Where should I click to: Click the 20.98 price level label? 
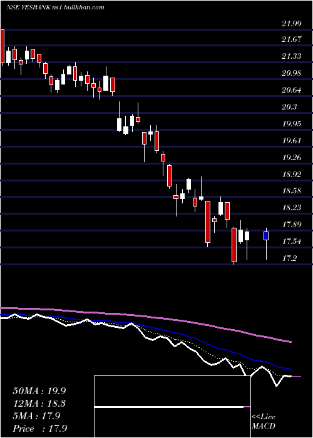[x=292, y=73]
